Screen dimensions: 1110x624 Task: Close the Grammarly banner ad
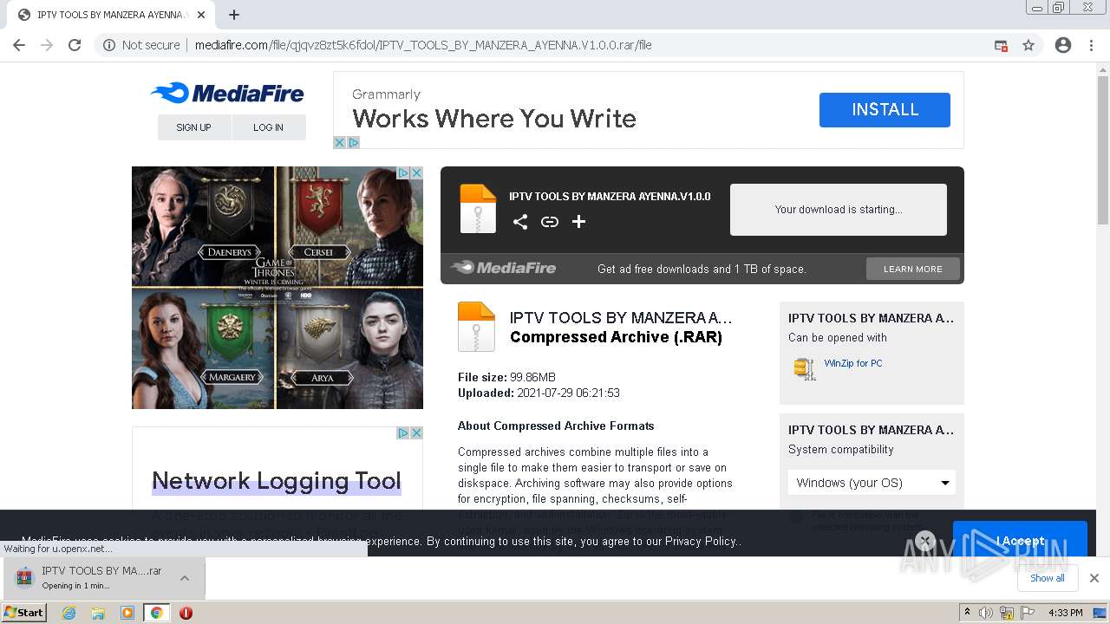[340, 142]
